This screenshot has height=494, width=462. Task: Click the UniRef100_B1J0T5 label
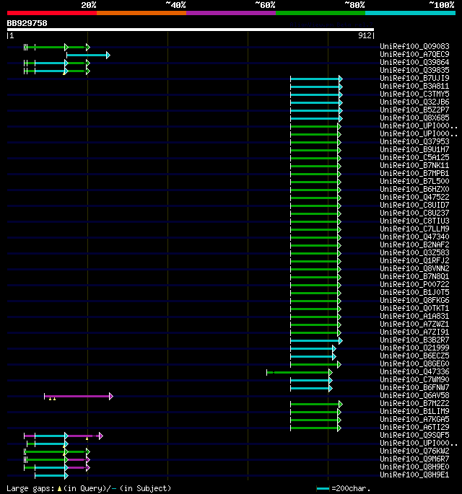414,292
